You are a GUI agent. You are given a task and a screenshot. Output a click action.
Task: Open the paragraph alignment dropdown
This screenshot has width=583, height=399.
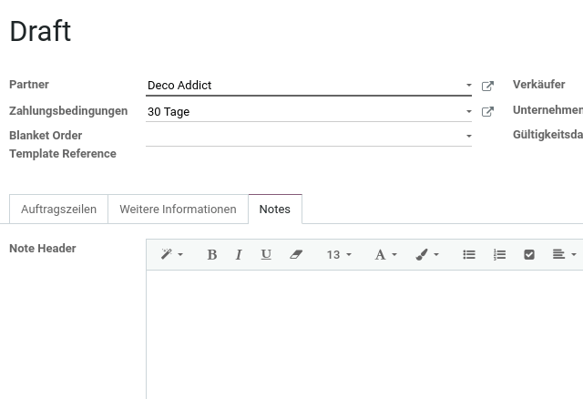tap(564, 255)
